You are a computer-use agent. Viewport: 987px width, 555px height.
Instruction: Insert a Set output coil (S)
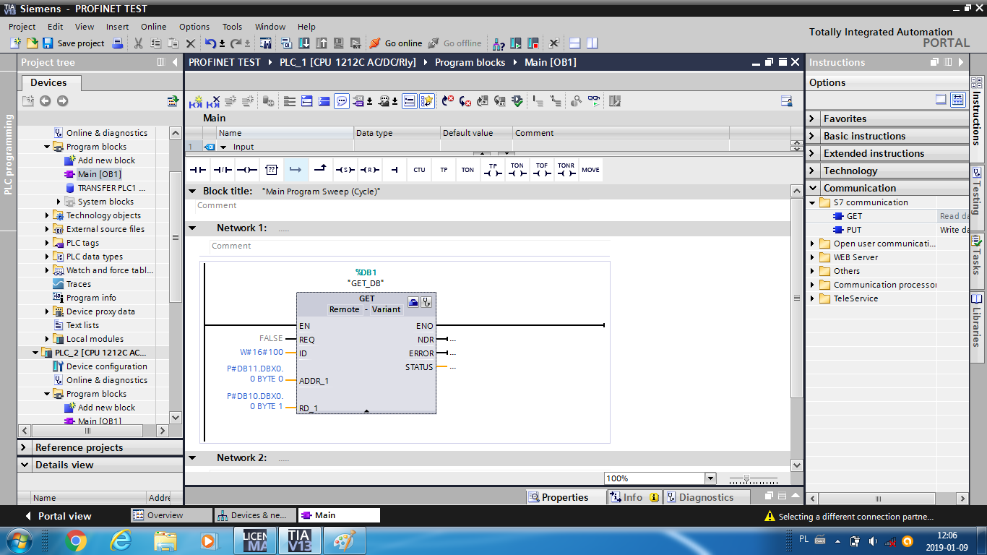(x=345, y=170)
